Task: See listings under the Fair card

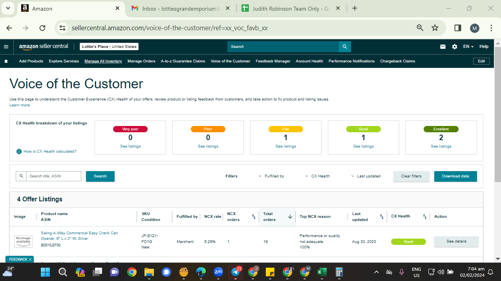Action: 285,146
